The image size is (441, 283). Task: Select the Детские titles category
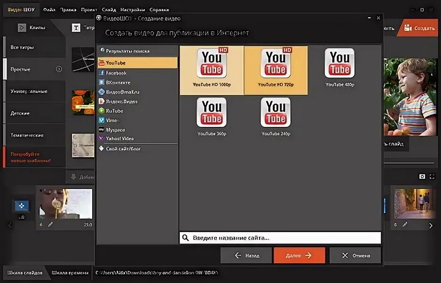point(34,113)
